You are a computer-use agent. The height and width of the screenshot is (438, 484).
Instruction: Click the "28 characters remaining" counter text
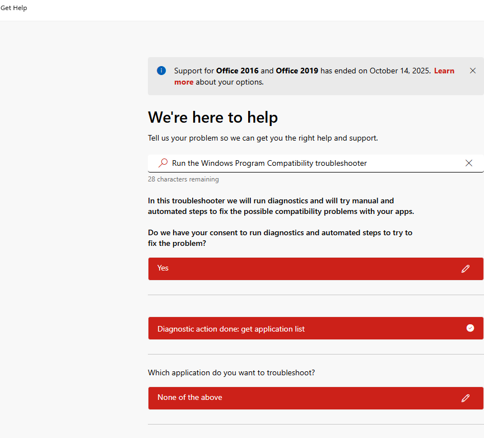pos(183,179)
